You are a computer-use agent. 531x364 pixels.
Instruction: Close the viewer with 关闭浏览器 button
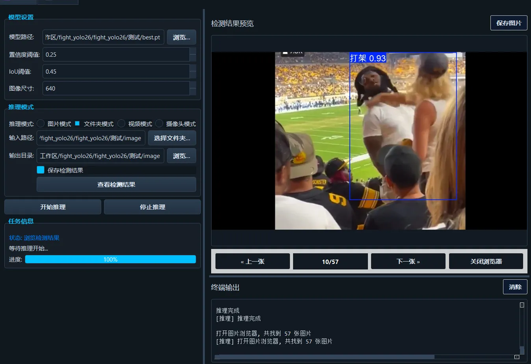[x=486, y=261]
